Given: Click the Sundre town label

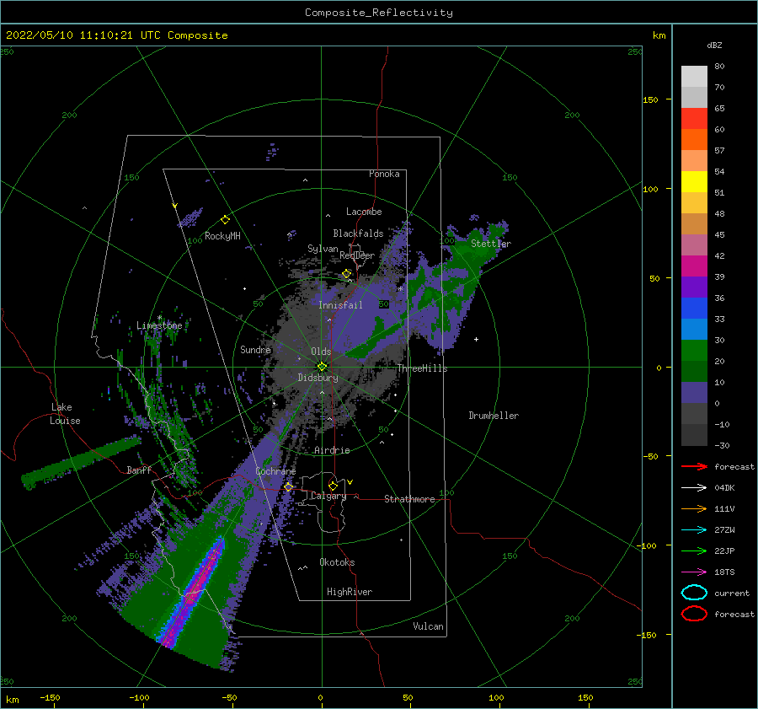Looking at the screenshot, I should point(256,349).
